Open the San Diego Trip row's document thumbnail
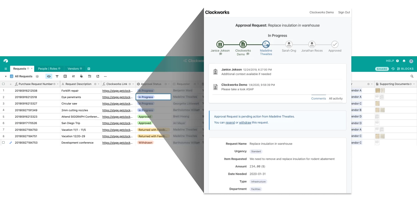417x202 pixels. 377,123
